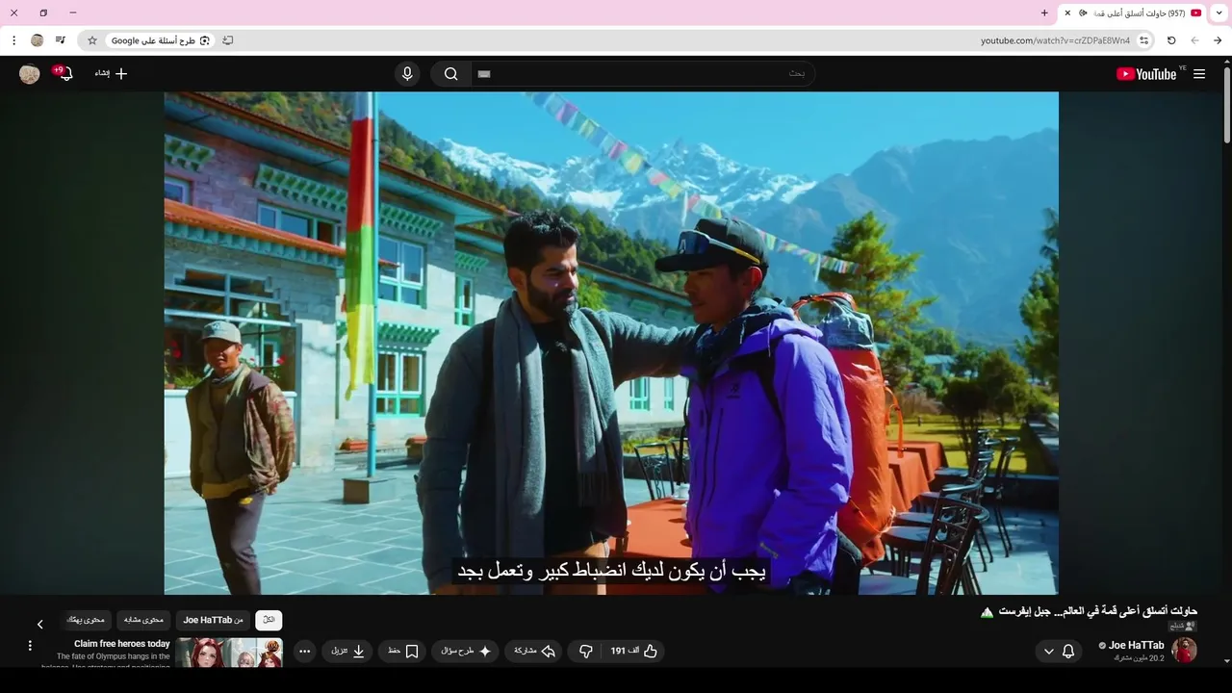
Task: Click like count text 191 ألف
Action: 626,652
